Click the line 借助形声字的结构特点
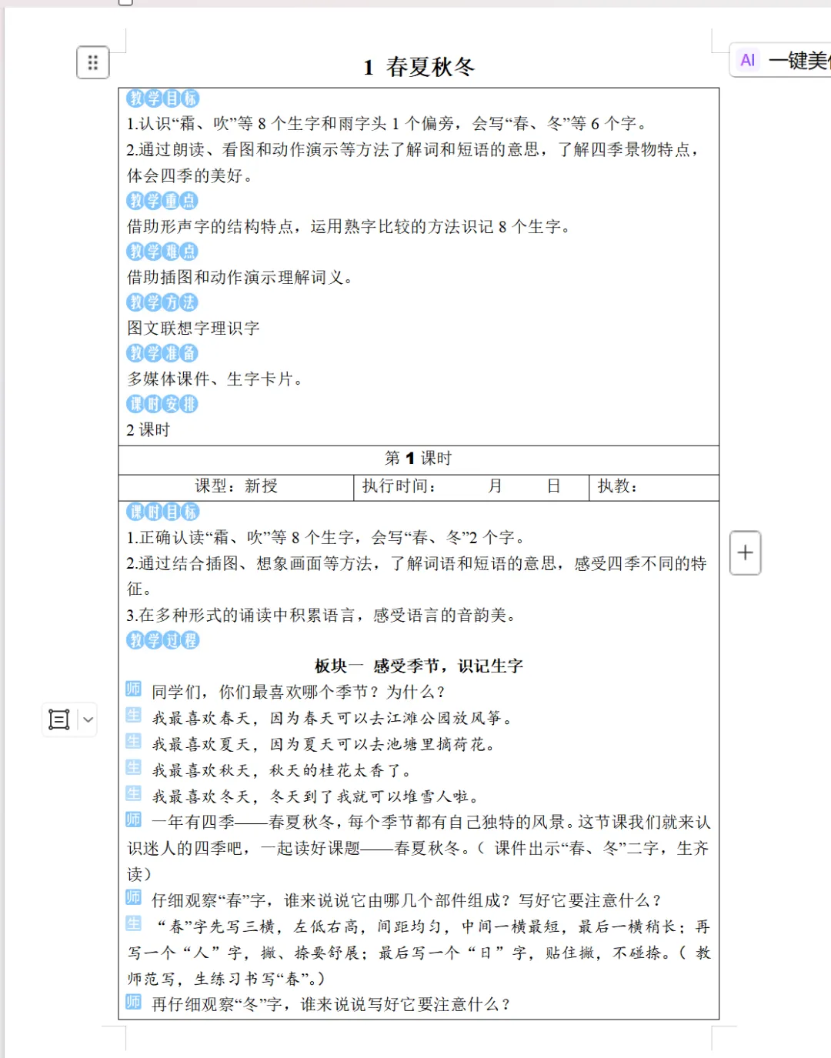This screenshot has width=831, height=1058. [x=350, y=227]
